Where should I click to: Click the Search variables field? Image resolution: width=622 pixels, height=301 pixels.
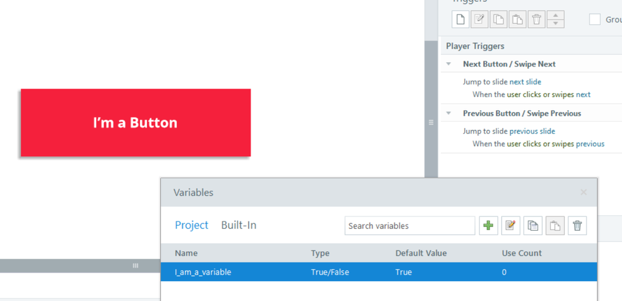pyautogui.click(x=409, y=226)
